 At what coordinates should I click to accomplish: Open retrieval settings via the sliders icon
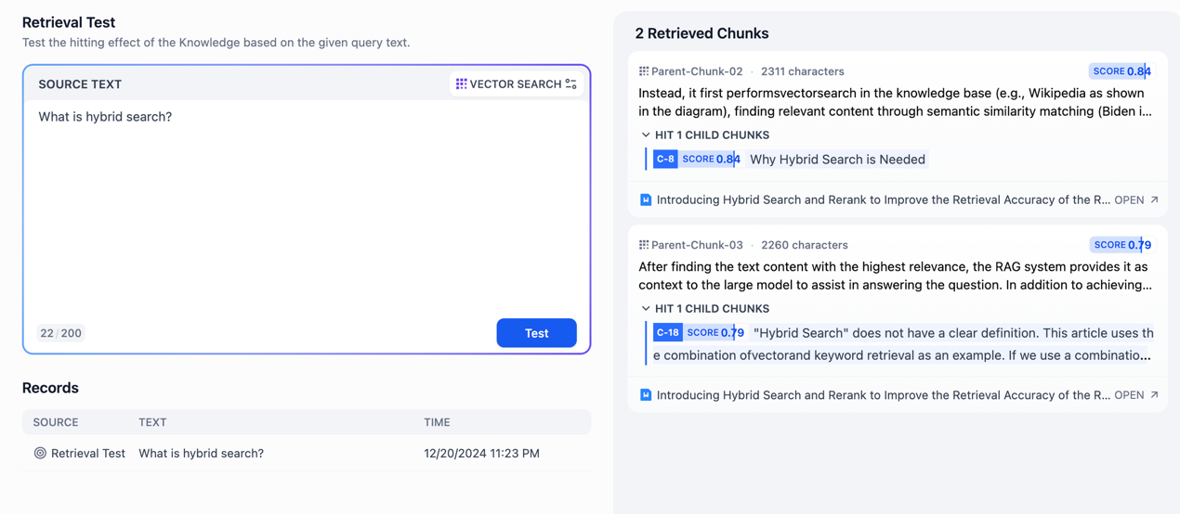(x=571, y=84)
